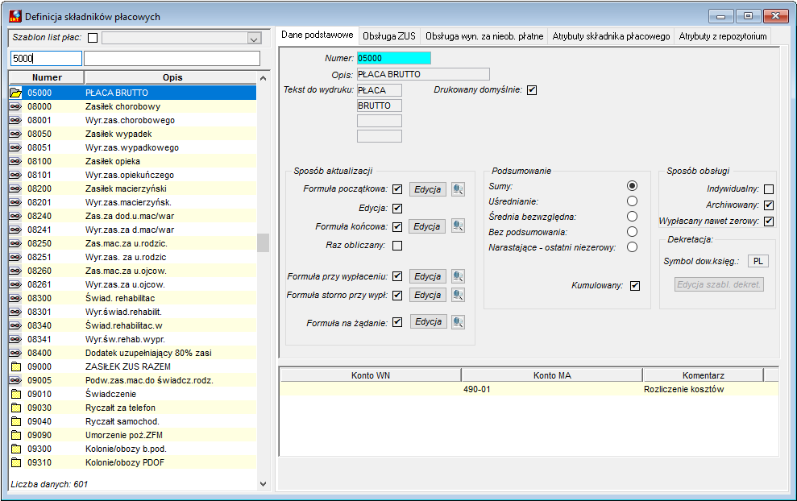Image resolution: width=797 pixels, height=501 pixels.
Task: Select the row 08251 Wyr.zas. za u.rodzic
Action: tap(133, 257)
